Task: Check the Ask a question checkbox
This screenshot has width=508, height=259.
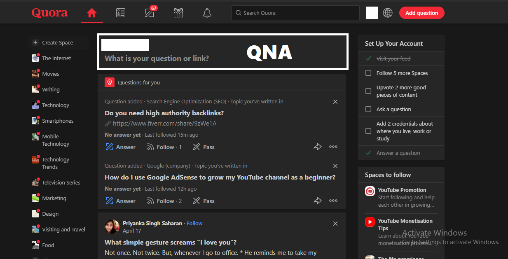Action: [x=368, y=109]
